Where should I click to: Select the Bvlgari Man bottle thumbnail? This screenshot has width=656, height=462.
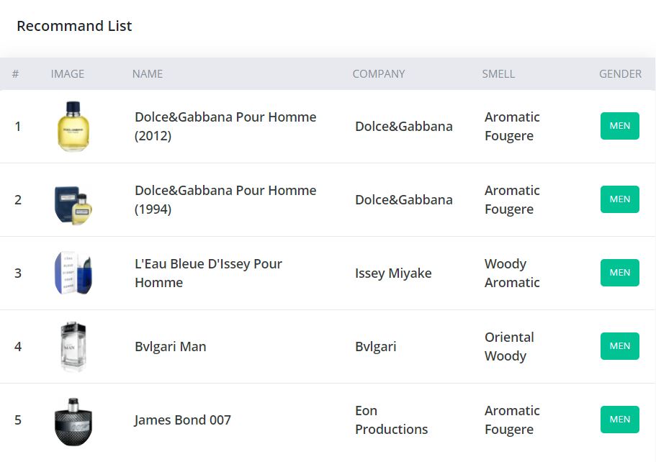pyautogui.click(x=73, y=347)
